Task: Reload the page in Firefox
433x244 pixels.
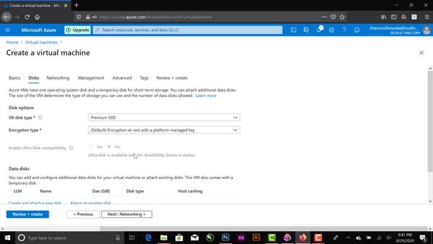Action: coord(27,17)
